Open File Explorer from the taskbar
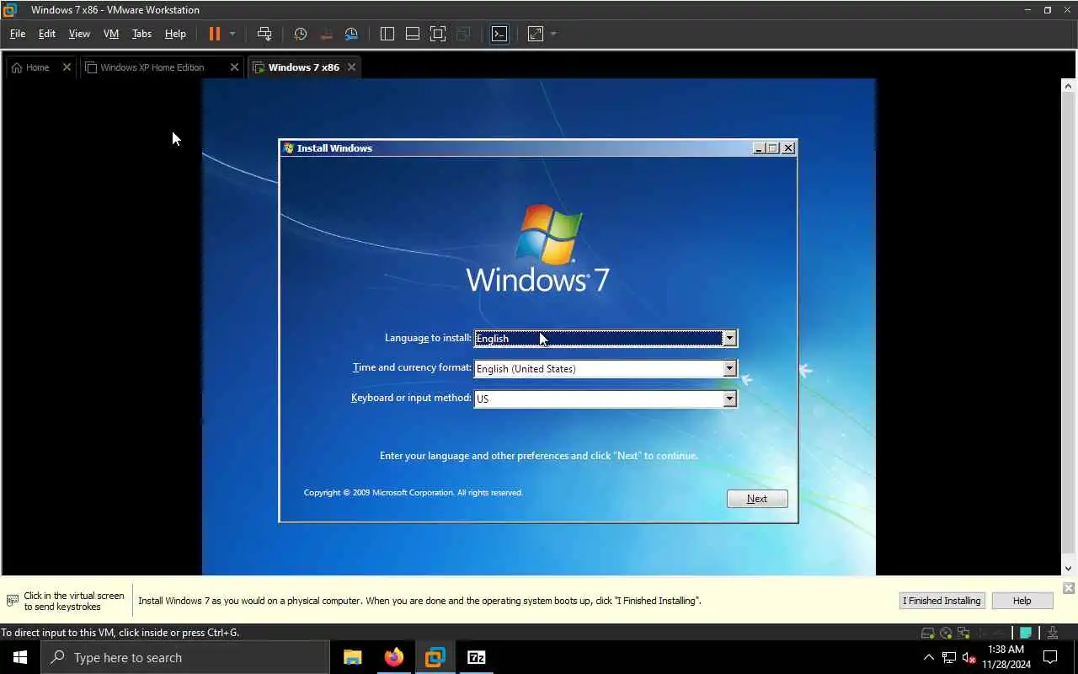Screen dimensions: 1078x674 point(353,657)
